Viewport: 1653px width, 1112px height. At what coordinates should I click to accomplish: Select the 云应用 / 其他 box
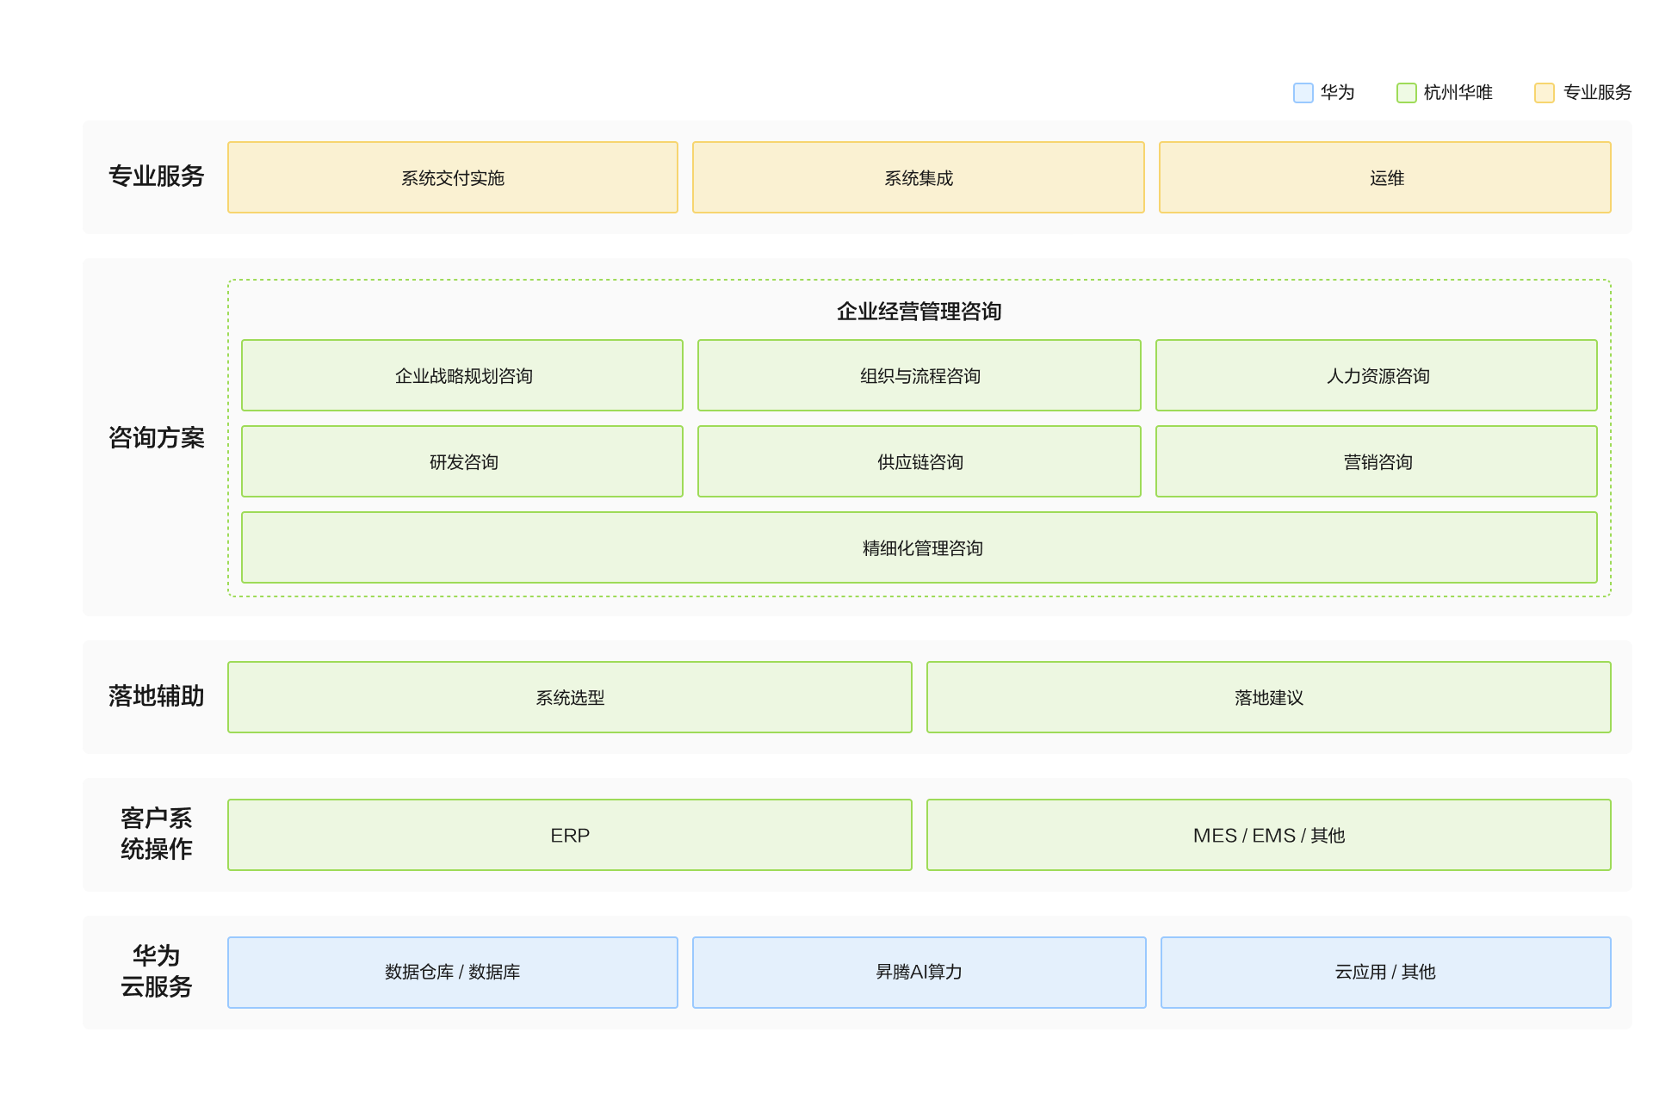click(1385, 972)
